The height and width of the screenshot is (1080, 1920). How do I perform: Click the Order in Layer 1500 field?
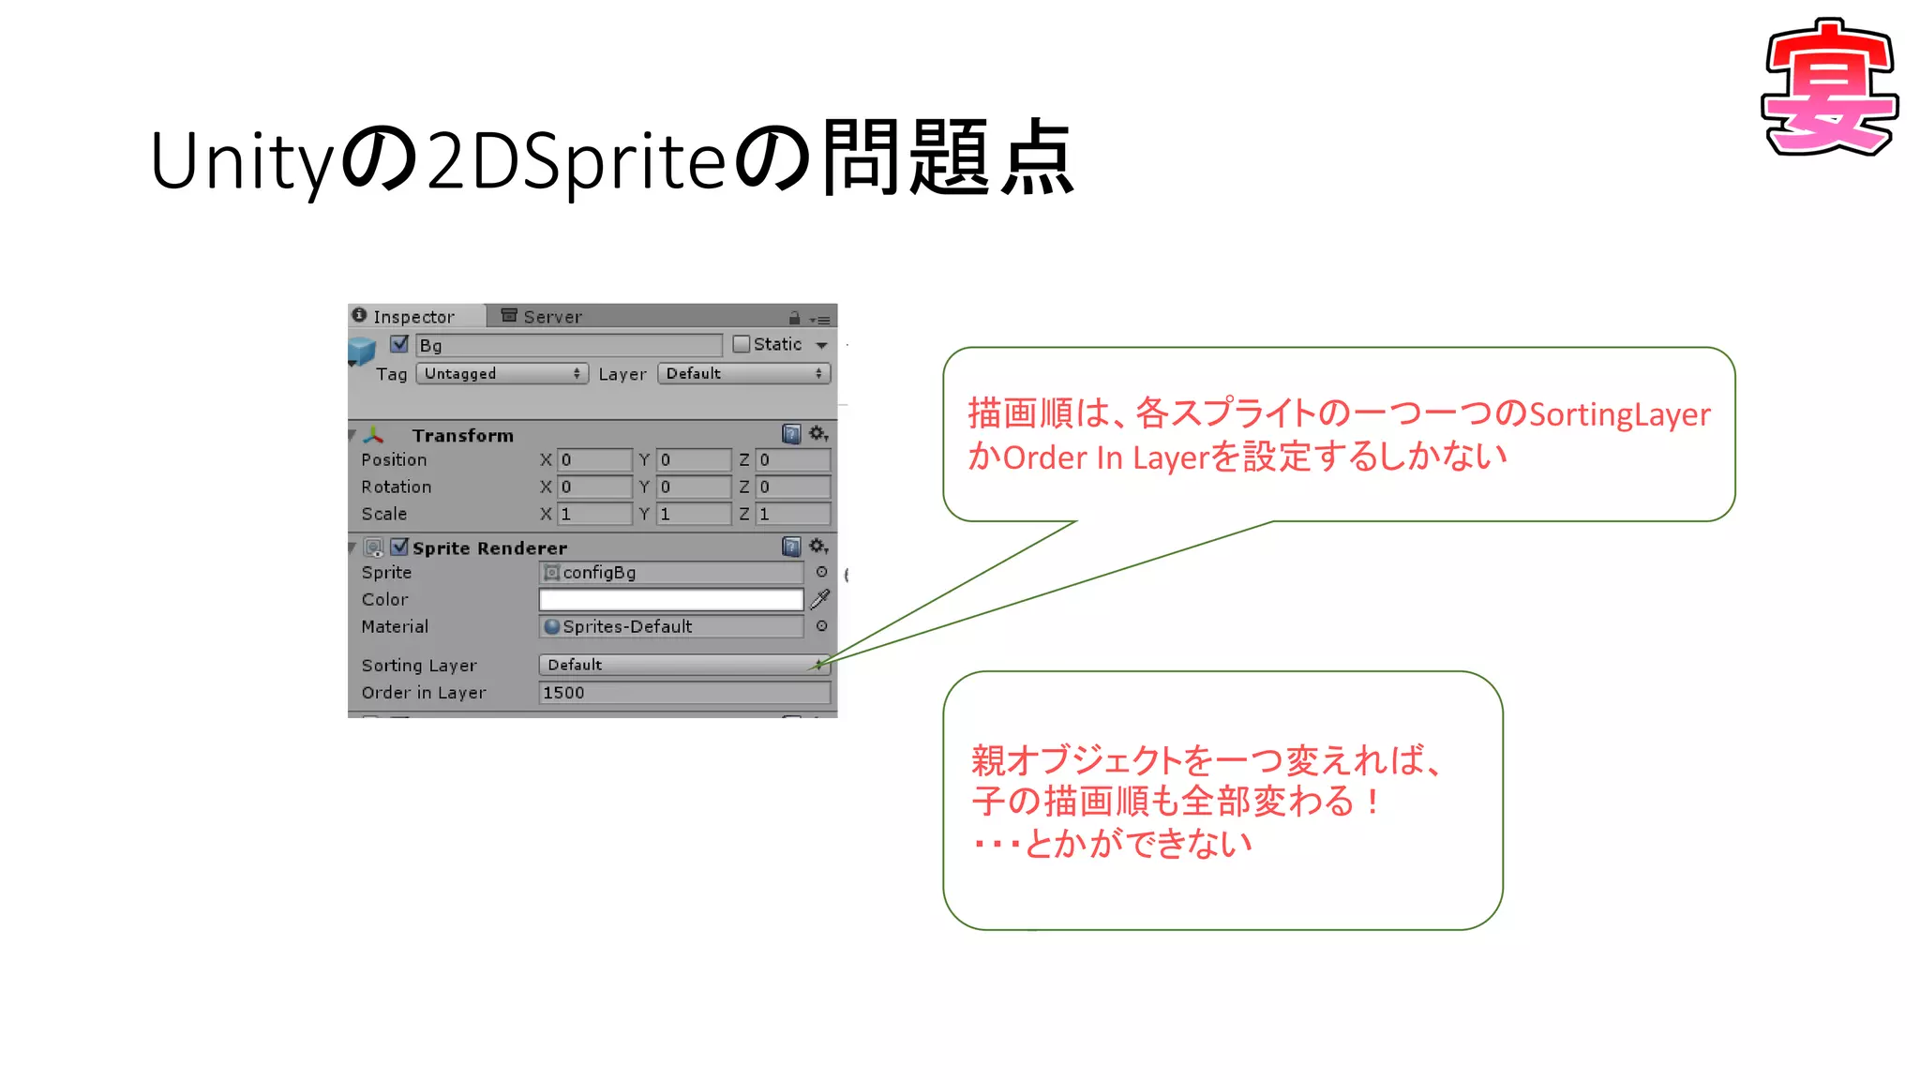684,693
